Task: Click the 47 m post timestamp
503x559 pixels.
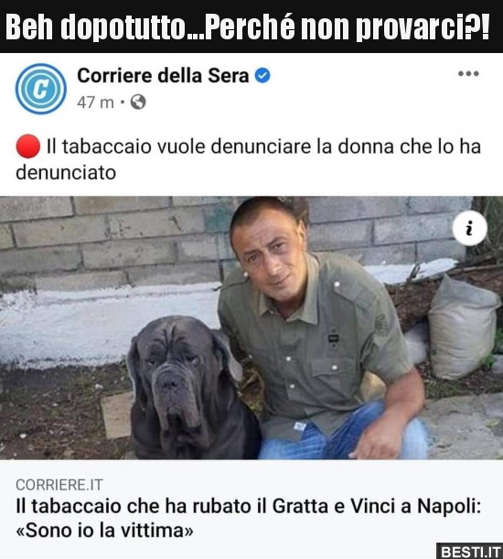Action: pos(95,102)
